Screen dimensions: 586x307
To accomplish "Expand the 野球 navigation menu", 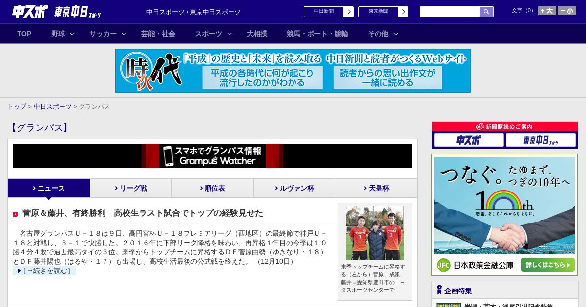I will point(63,34).
